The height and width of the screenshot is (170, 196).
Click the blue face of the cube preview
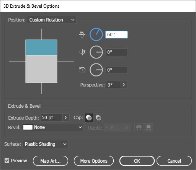click(x=41, y=48)
